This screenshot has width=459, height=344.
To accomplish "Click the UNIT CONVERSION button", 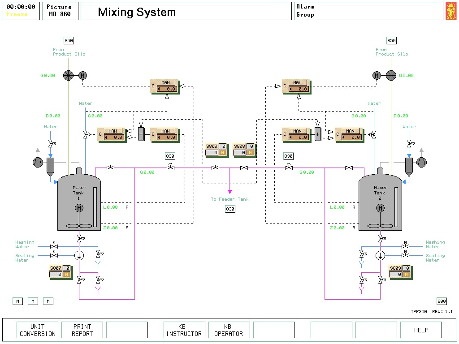I will pos(38,330).
